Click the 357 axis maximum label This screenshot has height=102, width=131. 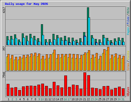coord(4,48)
